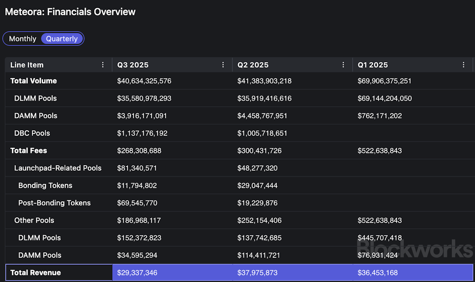Image resolution: width=475 pixels, height=282 pixels.
Task: Select the Total Revenue row label
Action: pos(35,273)
